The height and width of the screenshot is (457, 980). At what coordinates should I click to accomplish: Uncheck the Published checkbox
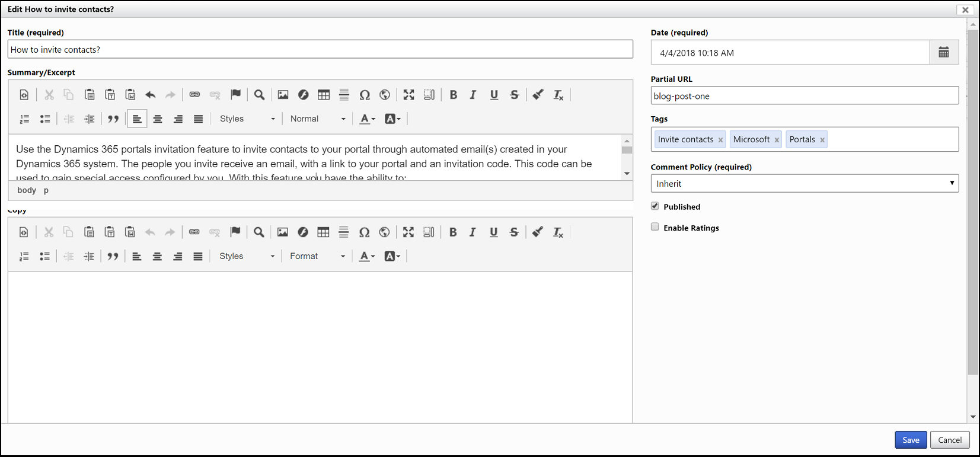click(655, 206)
